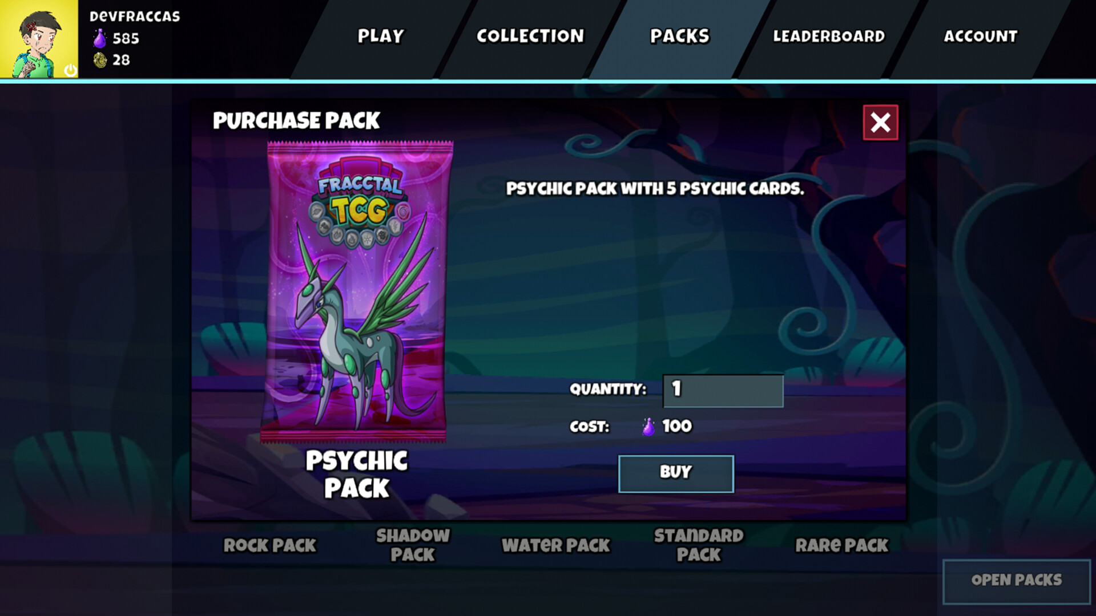The image size is (1096, 616).
Task: Click the Psychic Pack card image
Action: (357, 292)
